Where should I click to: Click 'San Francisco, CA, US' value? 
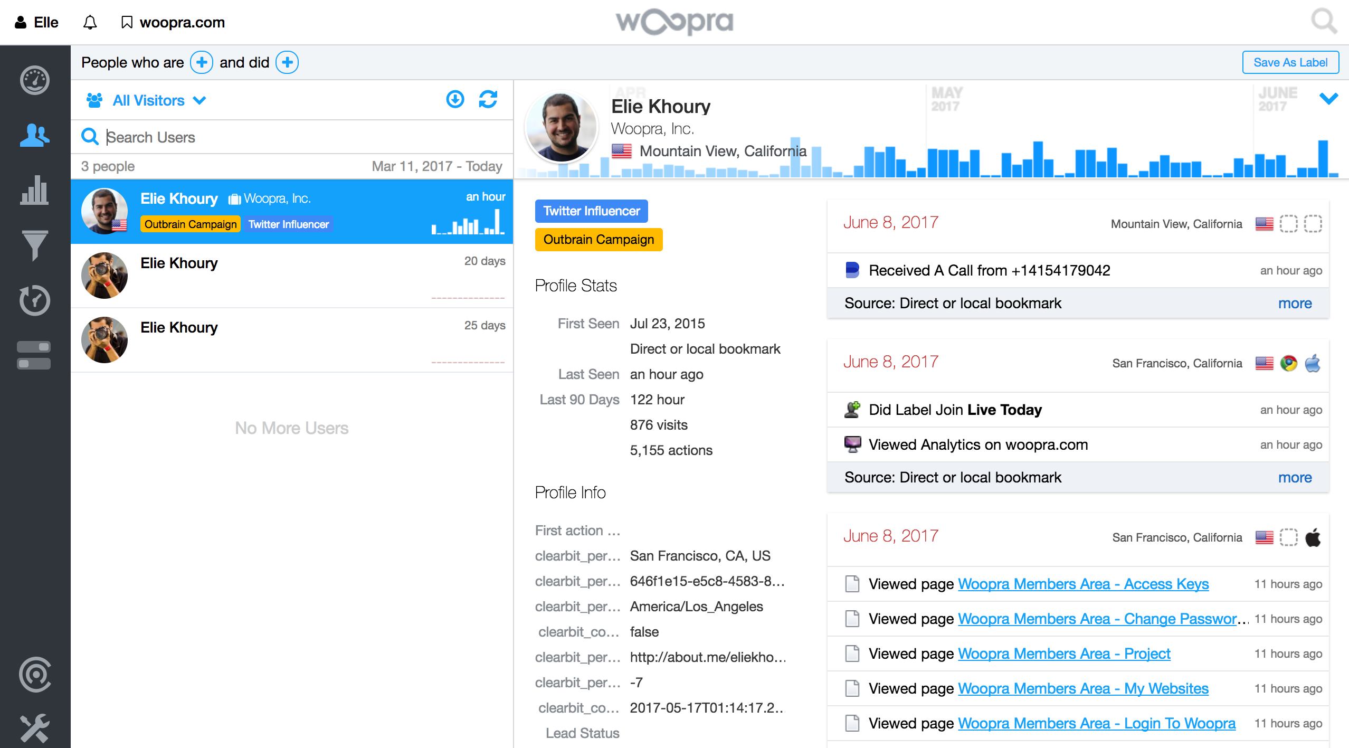(700, 556)
